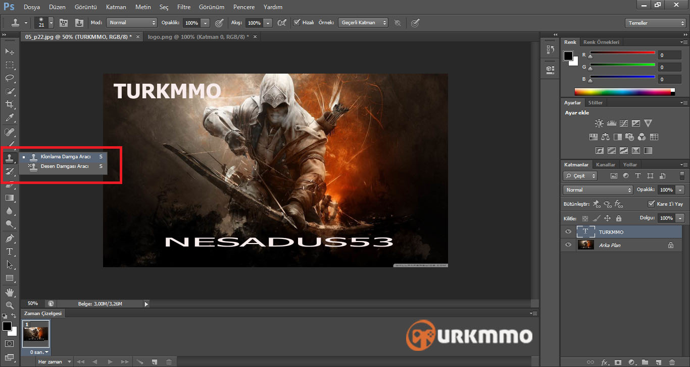The height and width of the screenshot is (367, 690).
Task: Select the History Brush tool
Action: (x=10, y=171)
